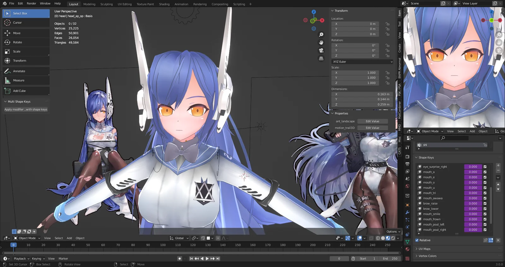The image size is (505, 267).
Task: Toggle shape key pin icon
Action: point(485,240)
